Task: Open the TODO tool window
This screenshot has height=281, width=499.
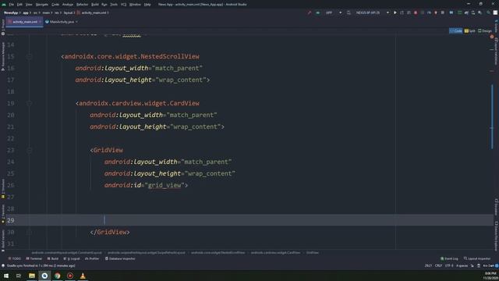Action: point(15,258)
